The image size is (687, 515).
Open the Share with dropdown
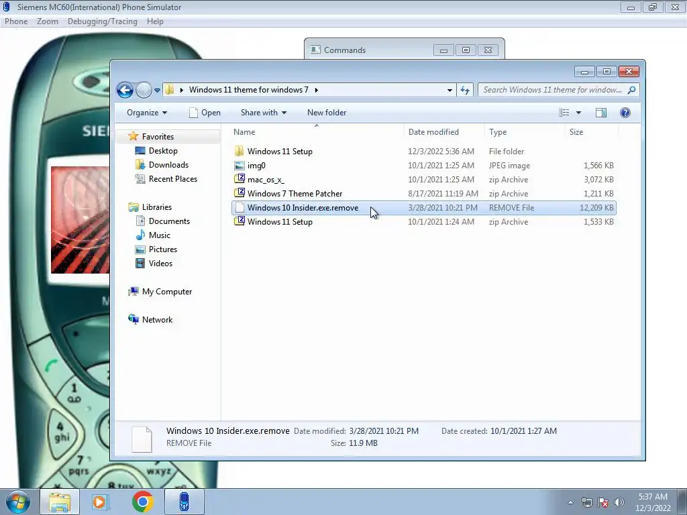tap(263, 113)
